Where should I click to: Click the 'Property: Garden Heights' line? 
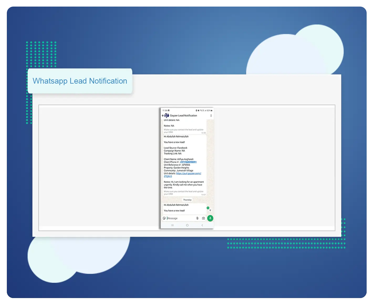pos(176,168)
